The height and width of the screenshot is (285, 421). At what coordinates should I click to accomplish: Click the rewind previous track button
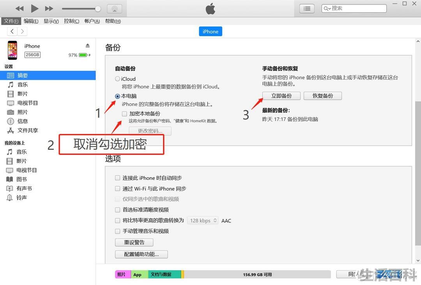[x=19, y=9]
